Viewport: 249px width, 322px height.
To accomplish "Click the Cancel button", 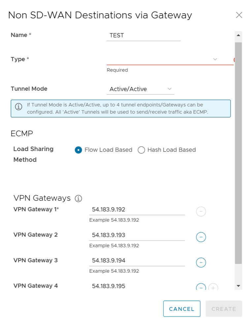I will click(x=182, y=309).
